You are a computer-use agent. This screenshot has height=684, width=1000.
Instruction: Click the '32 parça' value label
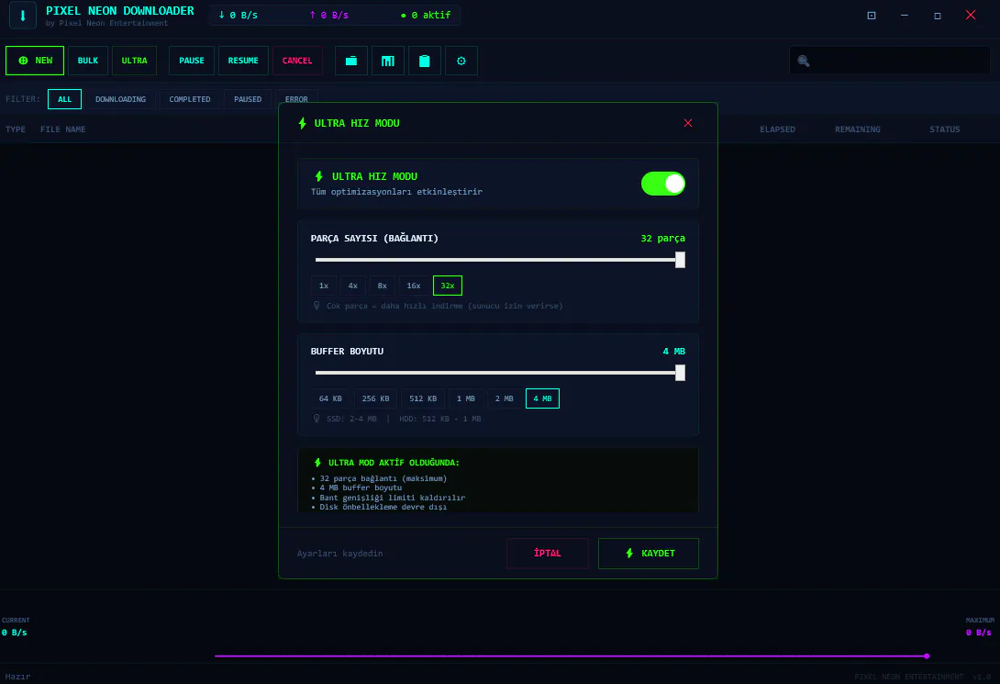pos(663,238)
